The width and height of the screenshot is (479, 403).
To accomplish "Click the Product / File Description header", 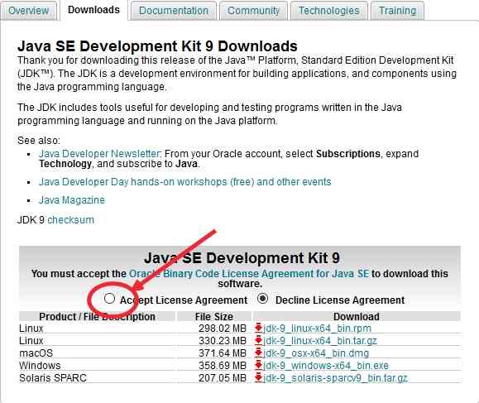I will point(97,317).
